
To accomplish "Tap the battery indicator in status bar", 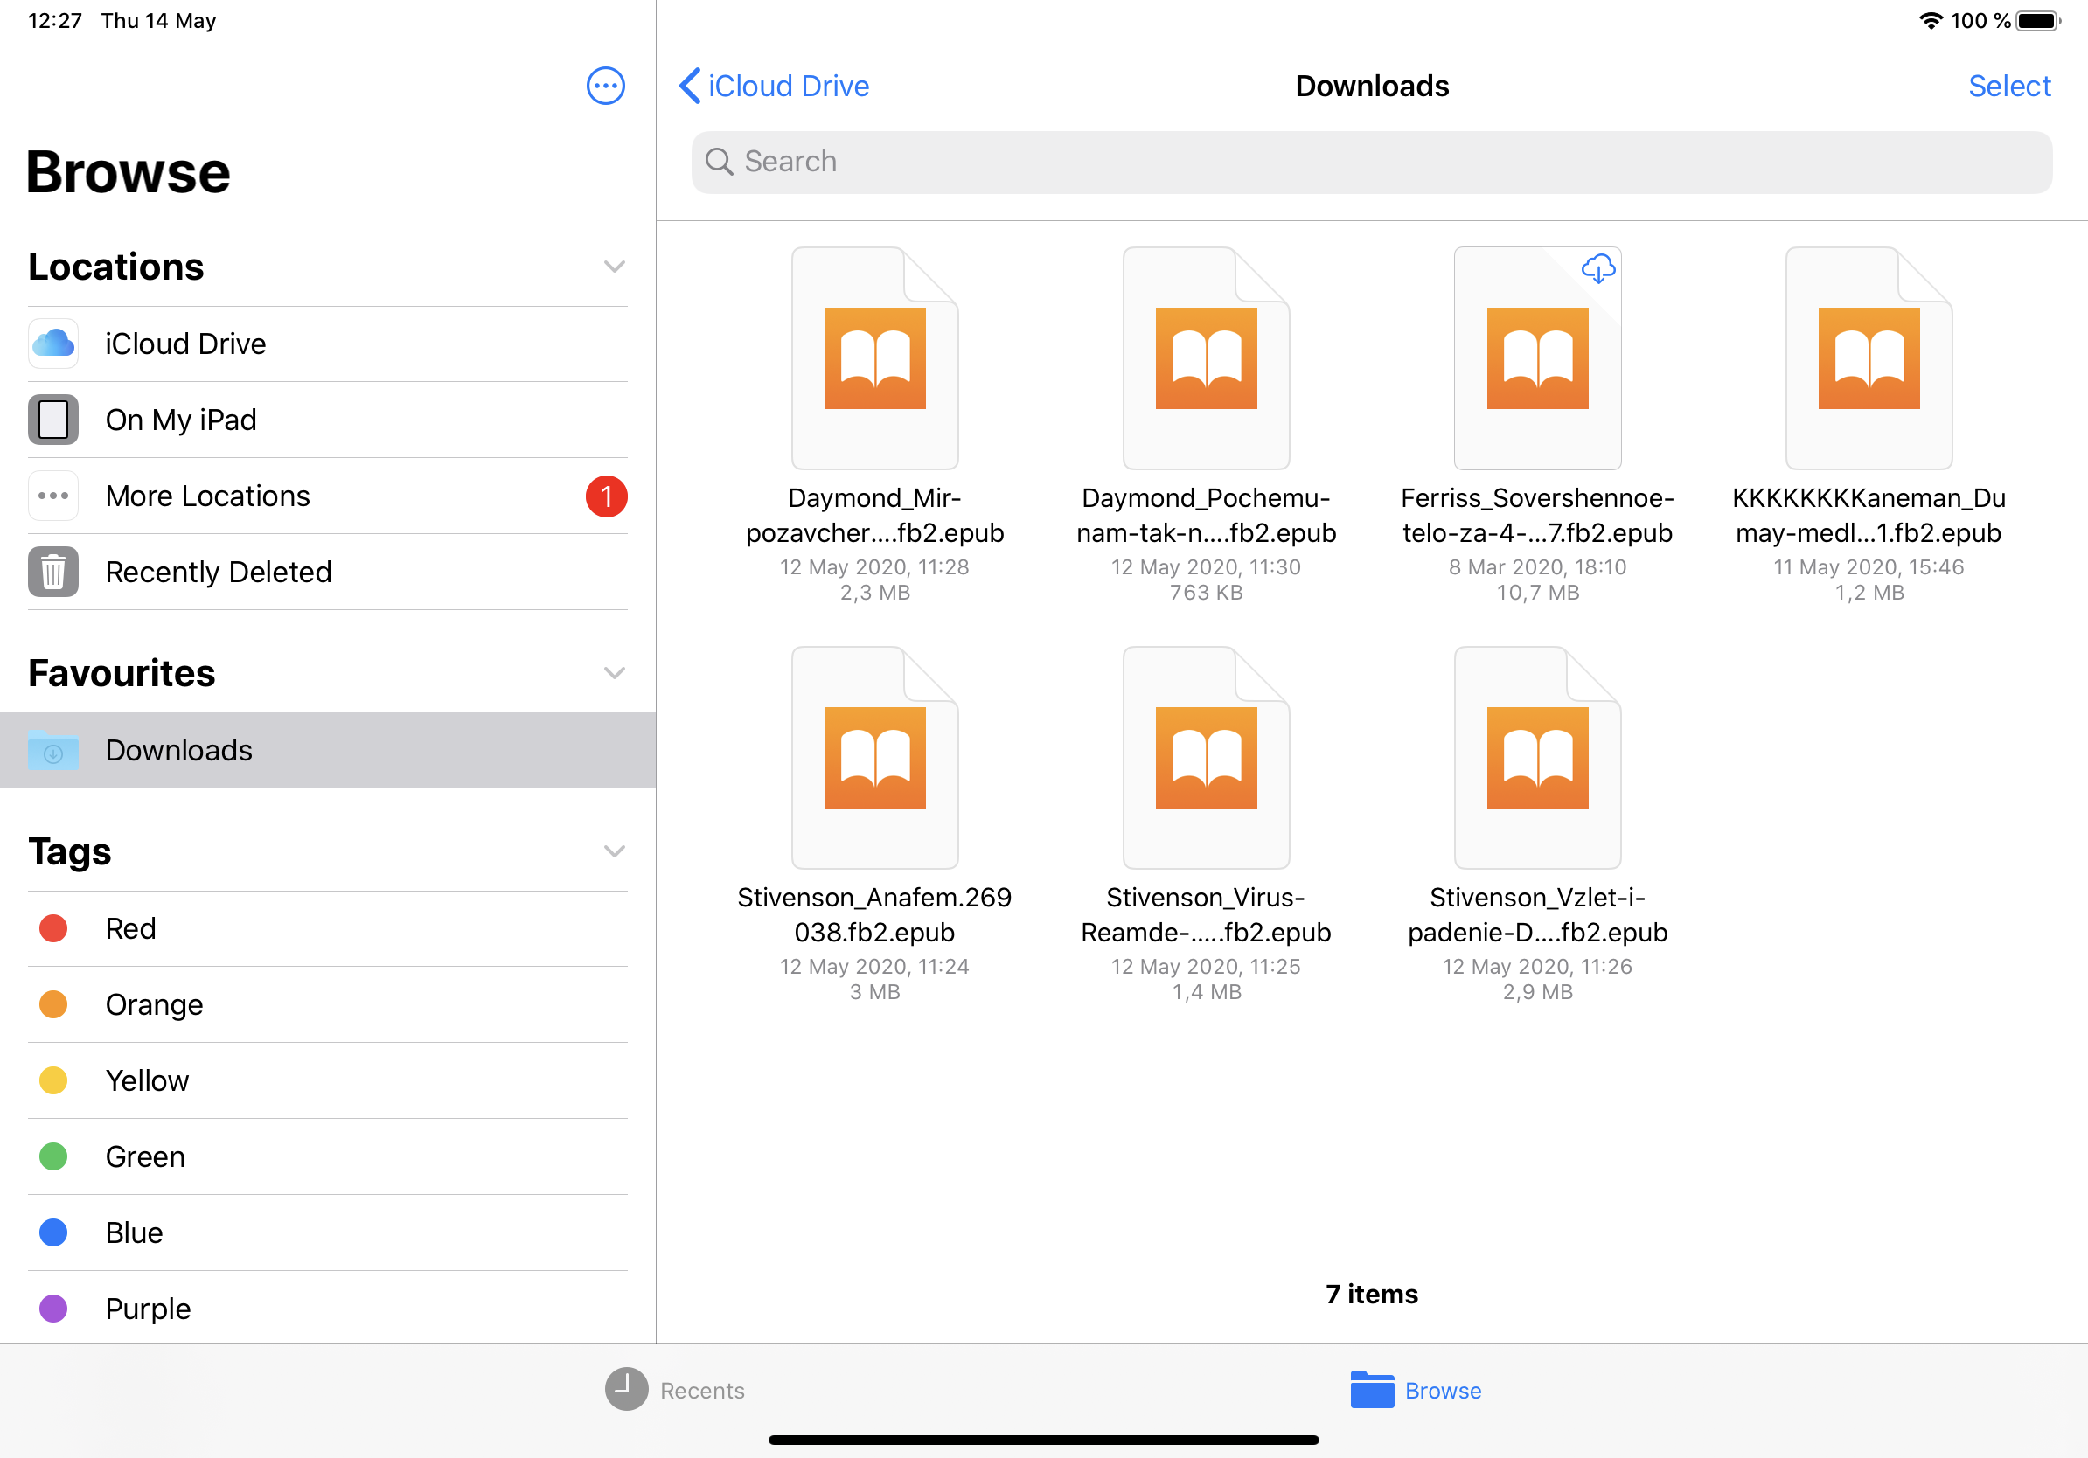I will pyautogui.click(x=2038, y=21).
